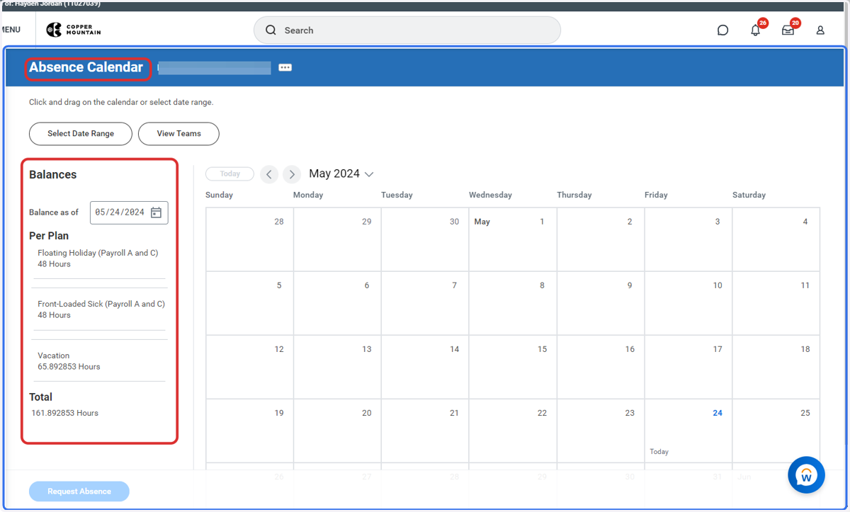
Task: Select May 24 Today cell
Action: click(x=688, y=431)
